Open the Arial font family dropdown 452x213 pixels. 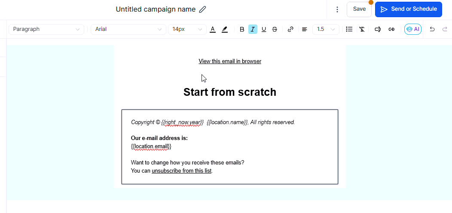128,29
